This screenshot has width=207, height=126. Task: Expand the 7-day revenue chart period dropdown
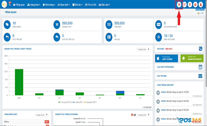144,49
